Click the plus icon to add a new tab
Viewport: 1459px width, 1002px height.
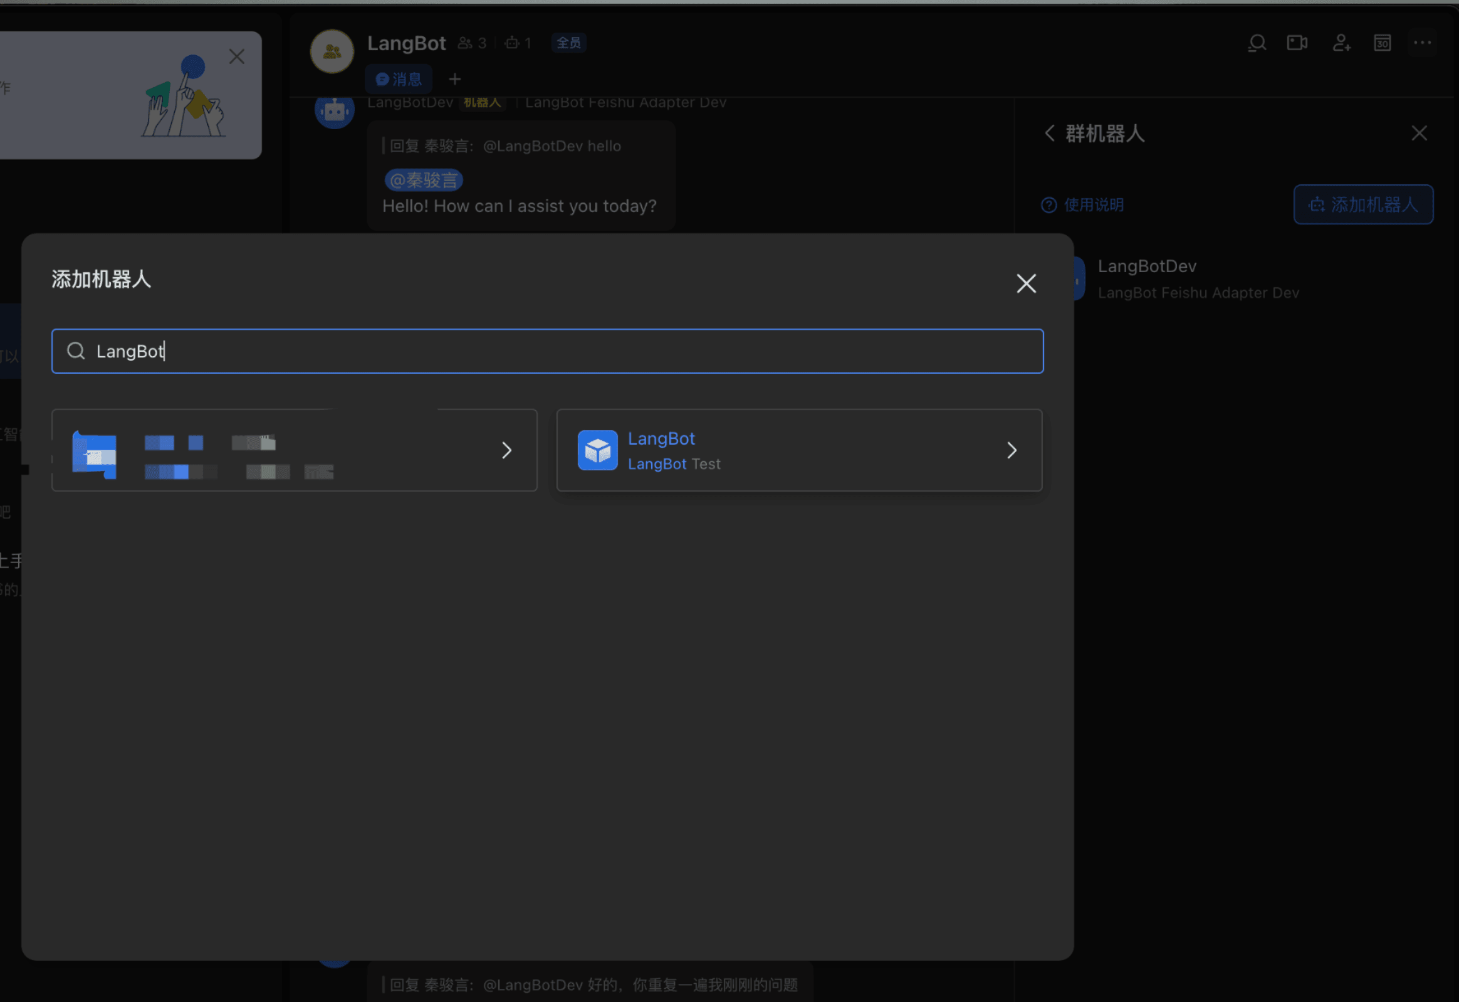click(x=454, y=78)
